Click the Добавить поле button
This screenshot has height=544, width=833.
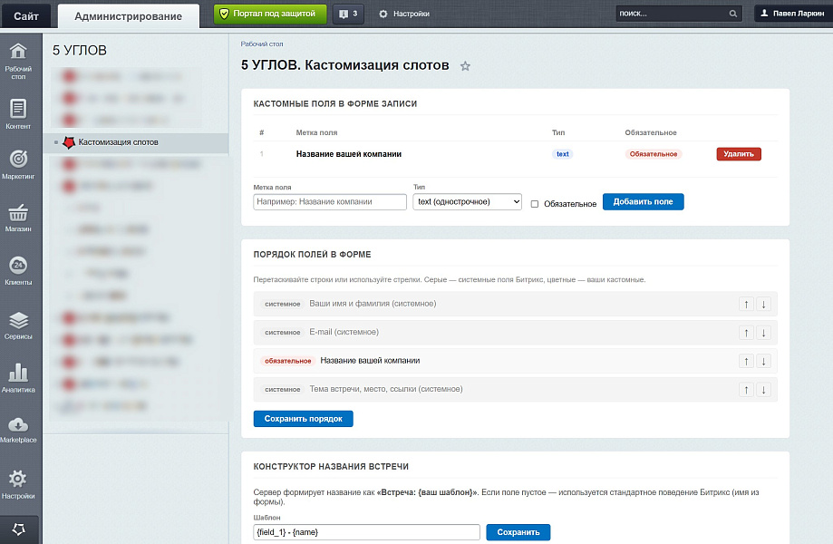coord(643,201)
